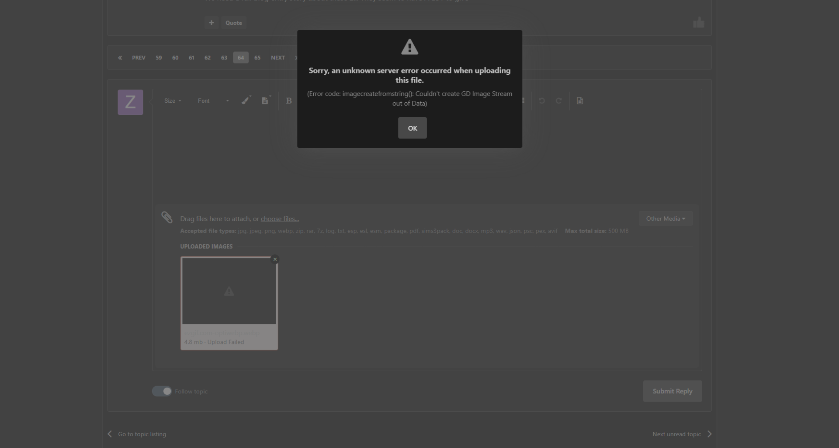The image size is (839, 448).
Task: Open the Other Media dropdown
Action: click(666, 219)
